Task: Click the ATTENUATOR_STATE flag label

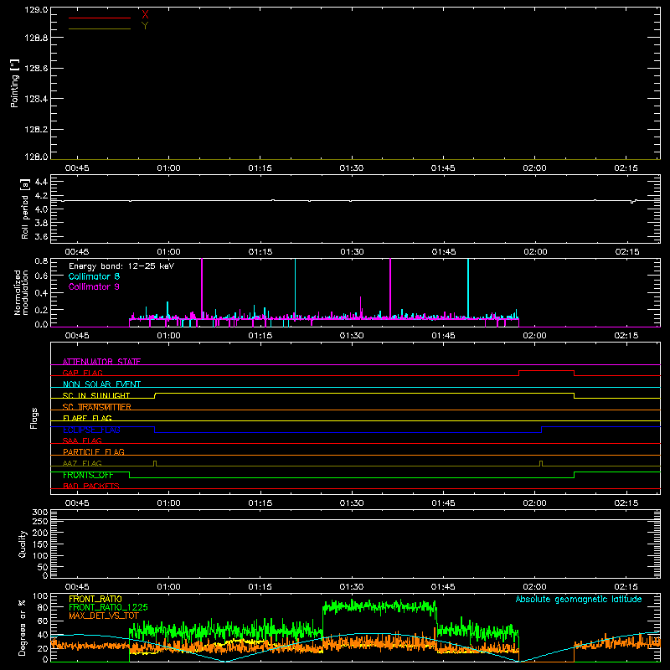Action: [101, 362]
